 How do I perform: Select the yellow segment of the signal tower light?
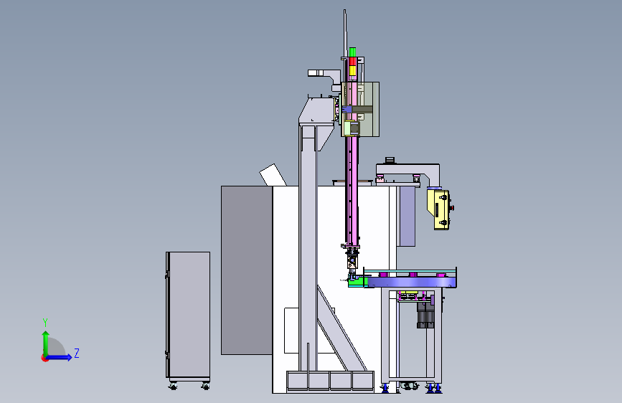pyautogui.click(x=352, y=70)
